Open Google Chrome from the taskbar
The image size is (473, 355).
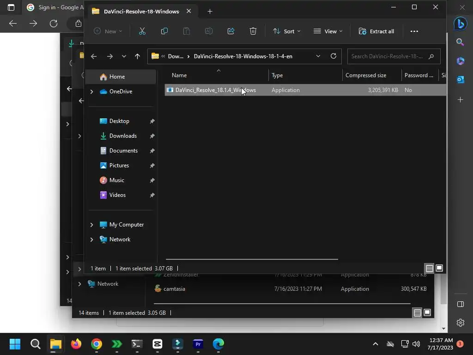pos(96,344)
